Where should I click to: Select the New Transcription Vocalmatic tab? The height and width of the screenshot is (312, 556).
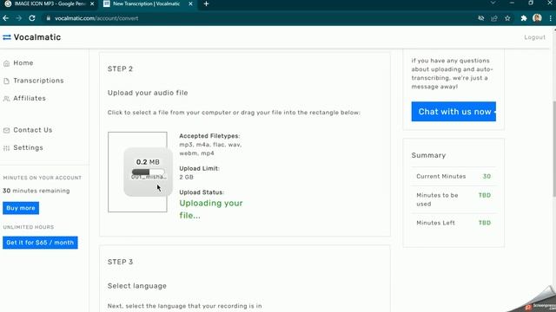pos(147,3)
